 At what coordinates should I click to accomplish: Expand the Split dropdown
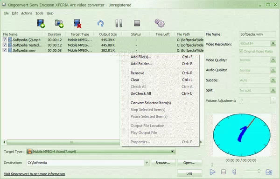(x=273, y=90)
